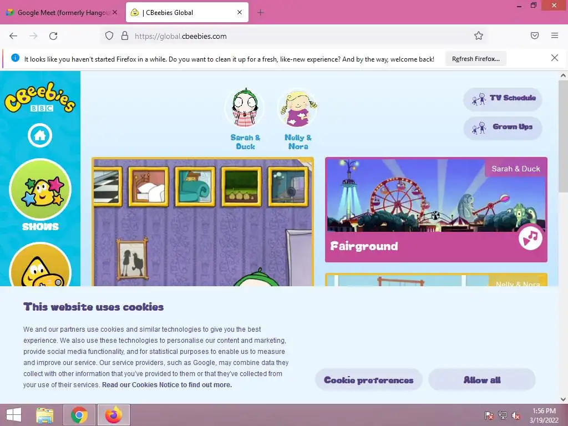This screenshot has height=426, width=568.
Task: Click the TV Schedule button
Action: pos(503,99)
